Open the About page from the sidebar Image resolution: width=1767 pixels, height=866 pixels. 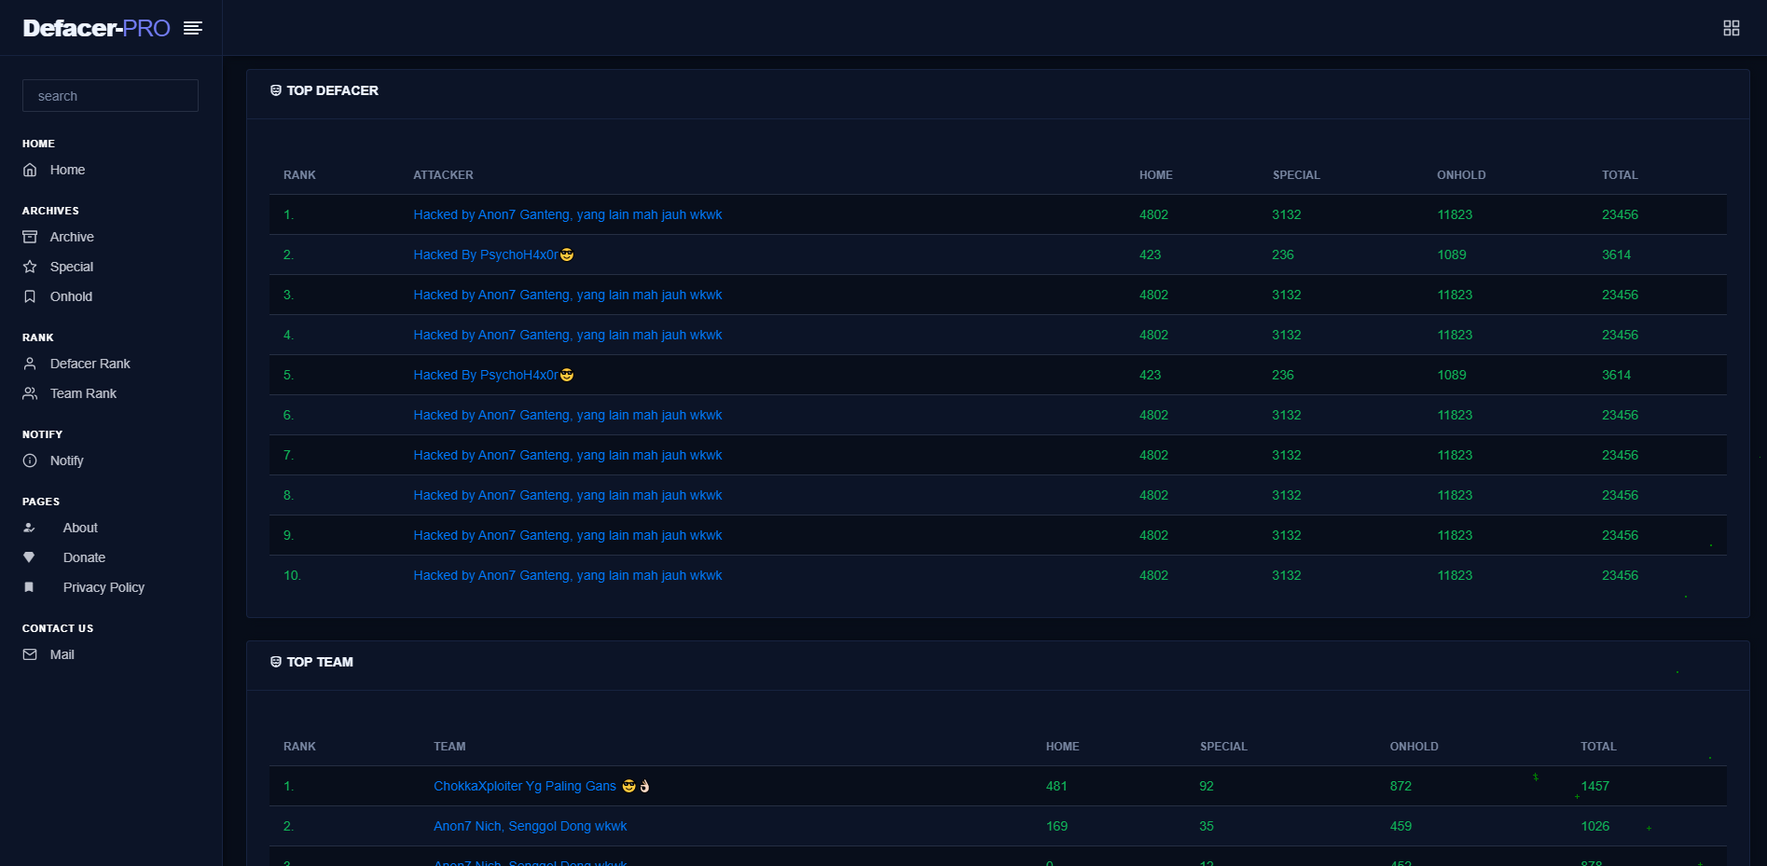(x=80, y=528)
